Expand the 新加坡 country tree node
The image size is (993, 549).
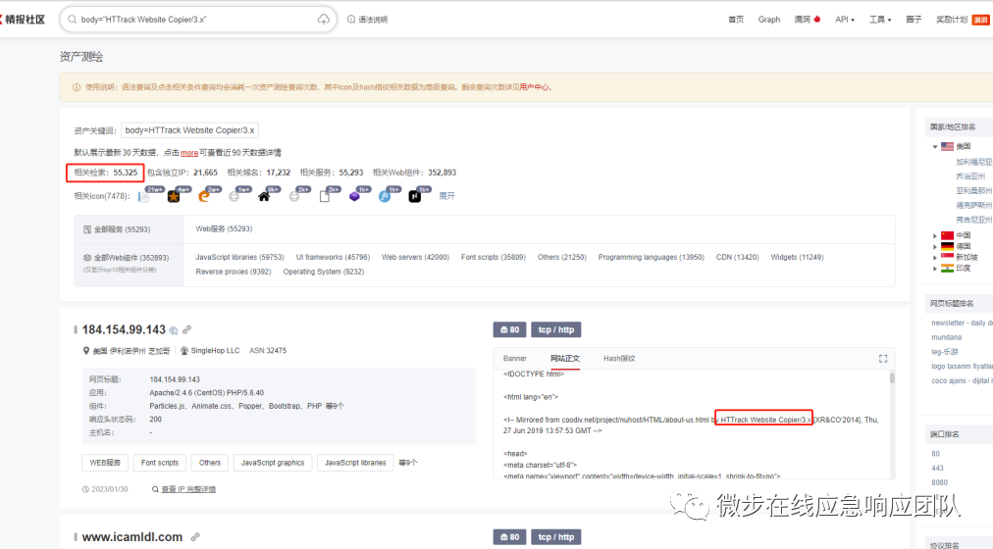[935, 258]
